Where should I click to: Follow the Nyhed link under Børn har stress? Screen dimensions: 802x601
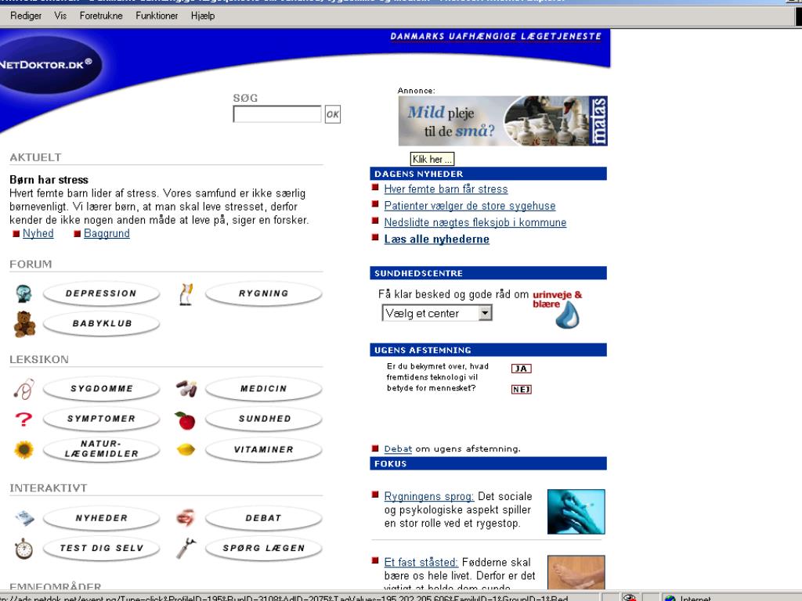click(38, 233)
